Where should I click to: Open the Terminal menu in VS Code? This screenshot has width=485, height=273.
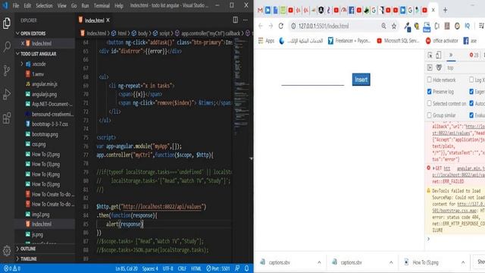click(102, 5)
